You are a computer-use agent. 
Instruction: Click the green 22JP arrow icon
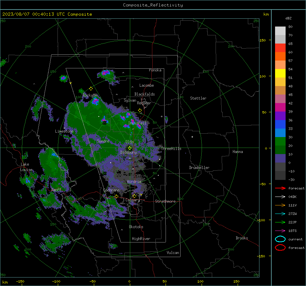pyautogui.click(x=280, y=222)
